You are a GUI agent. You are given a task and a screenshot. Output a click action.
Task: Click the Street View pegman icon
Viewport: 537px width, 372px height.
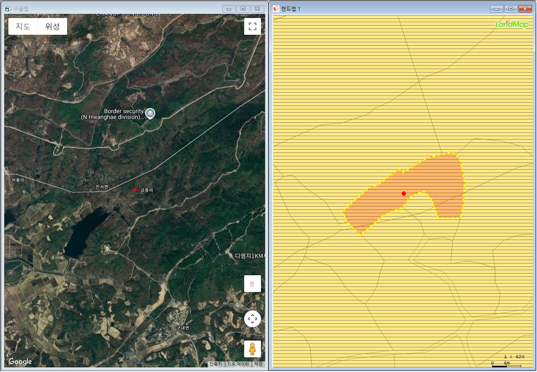[x=252, y=349]
